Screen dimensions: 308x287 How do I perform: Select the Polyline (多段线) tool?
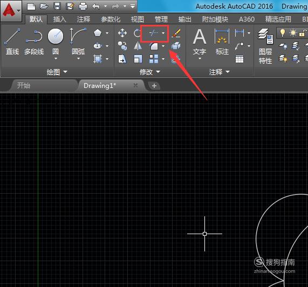click(34, 42)
